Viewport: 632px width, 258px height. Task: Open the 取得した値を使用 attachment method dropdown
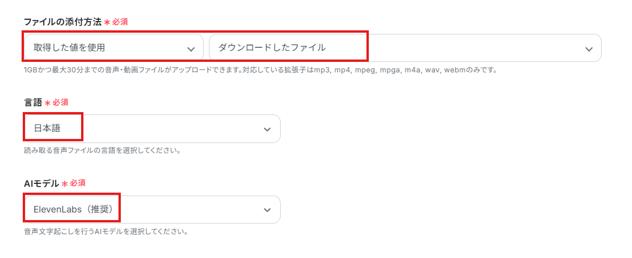click(x=114, y=48)
